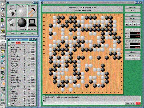Open the hammer and tools edit tile
The height and width of the screenshot is (108, 144).
(32, 11)
